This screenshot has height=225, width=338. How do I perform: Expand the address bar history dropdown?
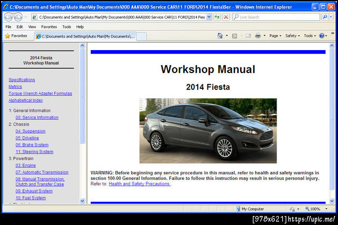209,17
